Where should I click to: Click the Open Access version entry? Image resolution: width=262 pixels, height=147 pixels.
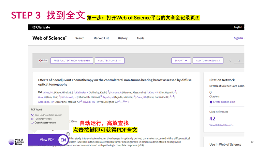click(45, 123)
